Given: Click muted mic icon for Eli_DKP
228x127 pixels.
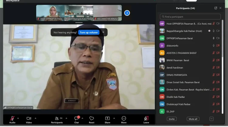Looking at the screenshot, I should [x=213, y=112].
